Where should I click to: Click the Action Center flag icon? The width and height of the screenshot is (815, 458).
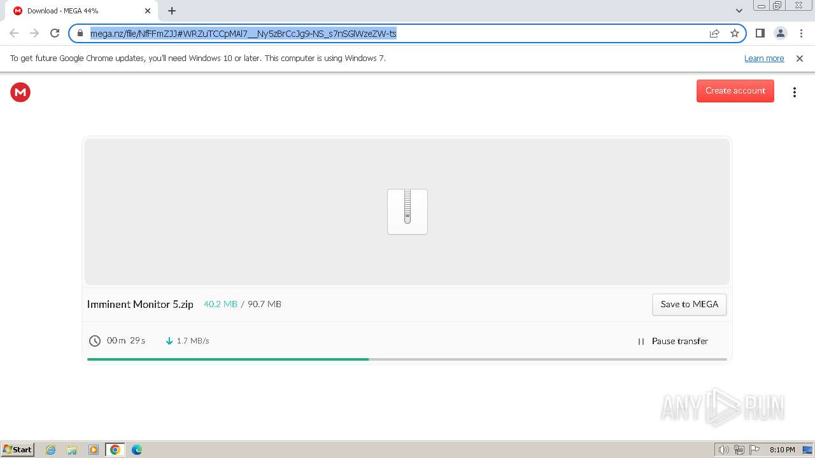[x=755, y=450]
